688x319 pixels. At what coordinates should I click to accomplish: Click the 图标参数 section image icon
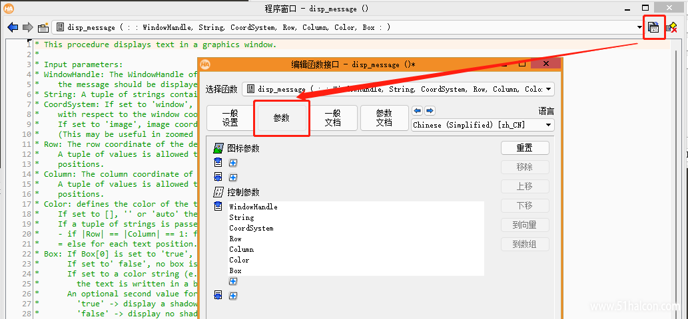[218, 148]
